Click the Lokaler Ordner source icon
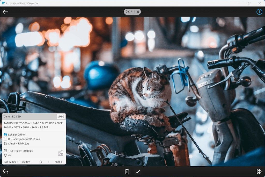Image resolution: width=265 pixels, height=177 pixels. (5, 134)
